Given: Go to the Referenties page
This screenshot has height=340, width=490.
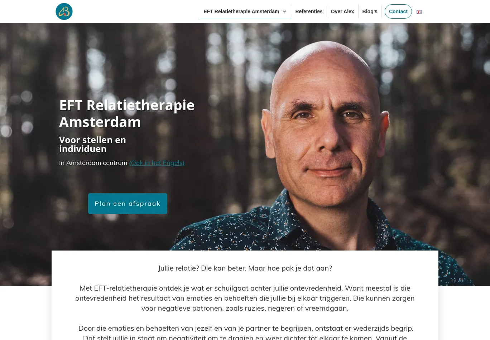Looking at the screenshot, I should [309, 11].
